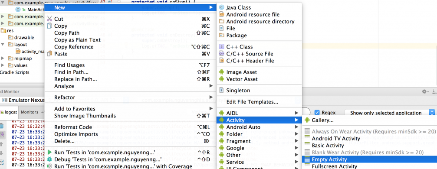Click logcat gear settings icon
The height and width of the screenshot is (169, 437).
point(425,91)
